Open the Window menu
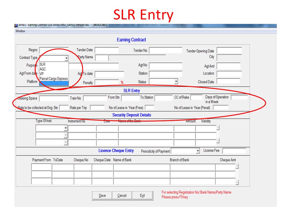This screenshot has height=215, width=287. coord(20,31)
